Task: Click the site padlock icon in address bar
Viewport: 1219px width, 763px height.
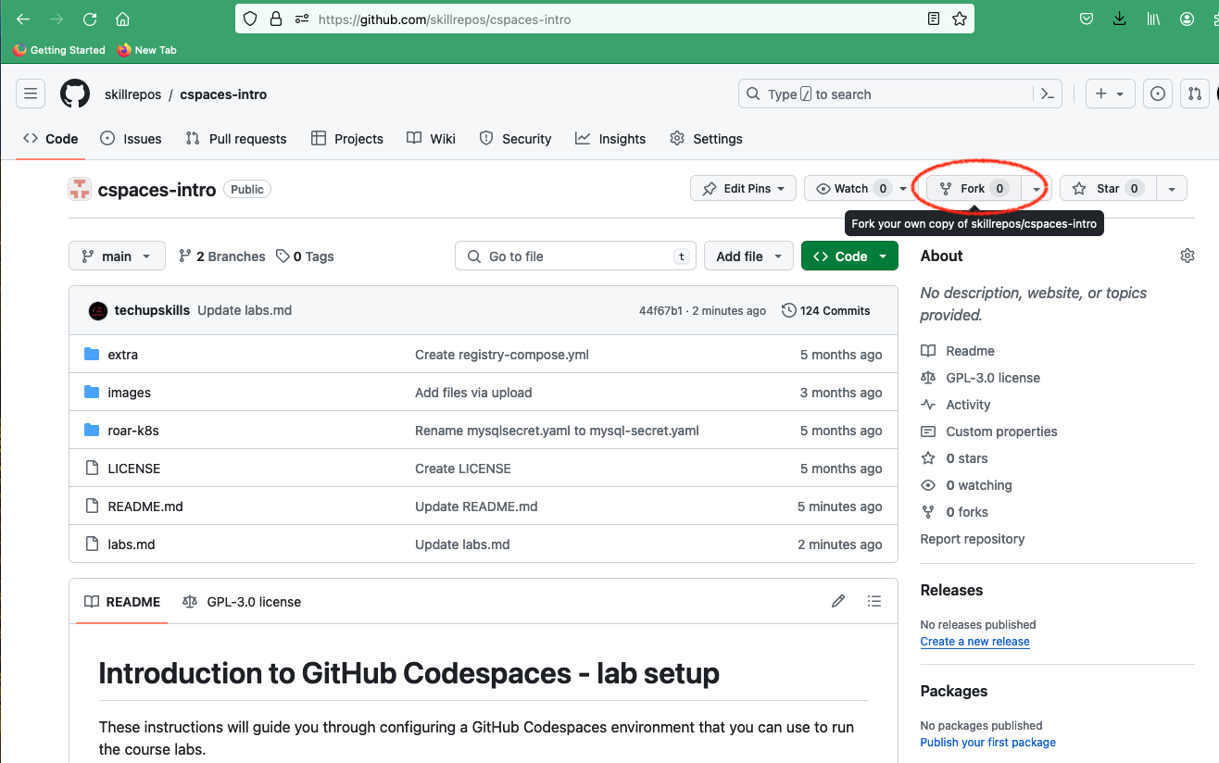Action: click(x=275, y=19)
